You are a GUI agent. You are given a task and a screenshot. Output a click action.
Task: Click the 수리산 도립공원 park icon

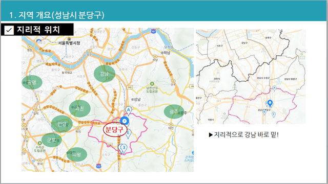tap(40, 143)
